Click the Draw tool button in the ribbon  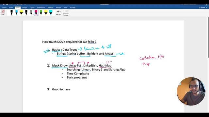3,12
